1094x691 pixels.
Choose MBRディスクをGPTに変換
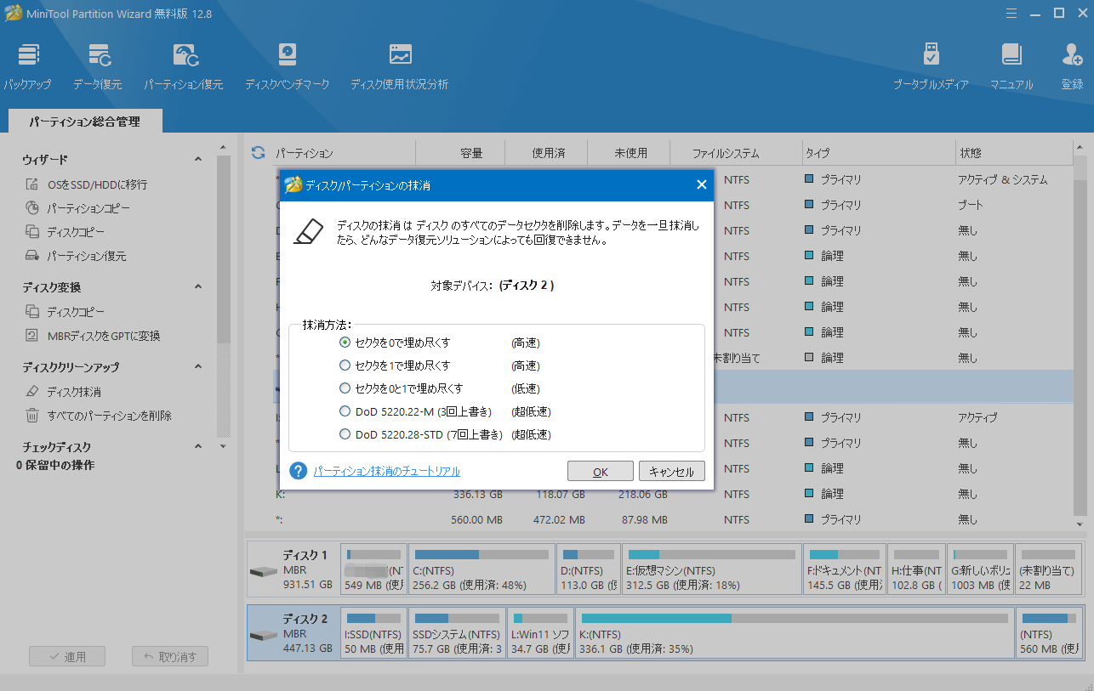(x=103, y=336)
